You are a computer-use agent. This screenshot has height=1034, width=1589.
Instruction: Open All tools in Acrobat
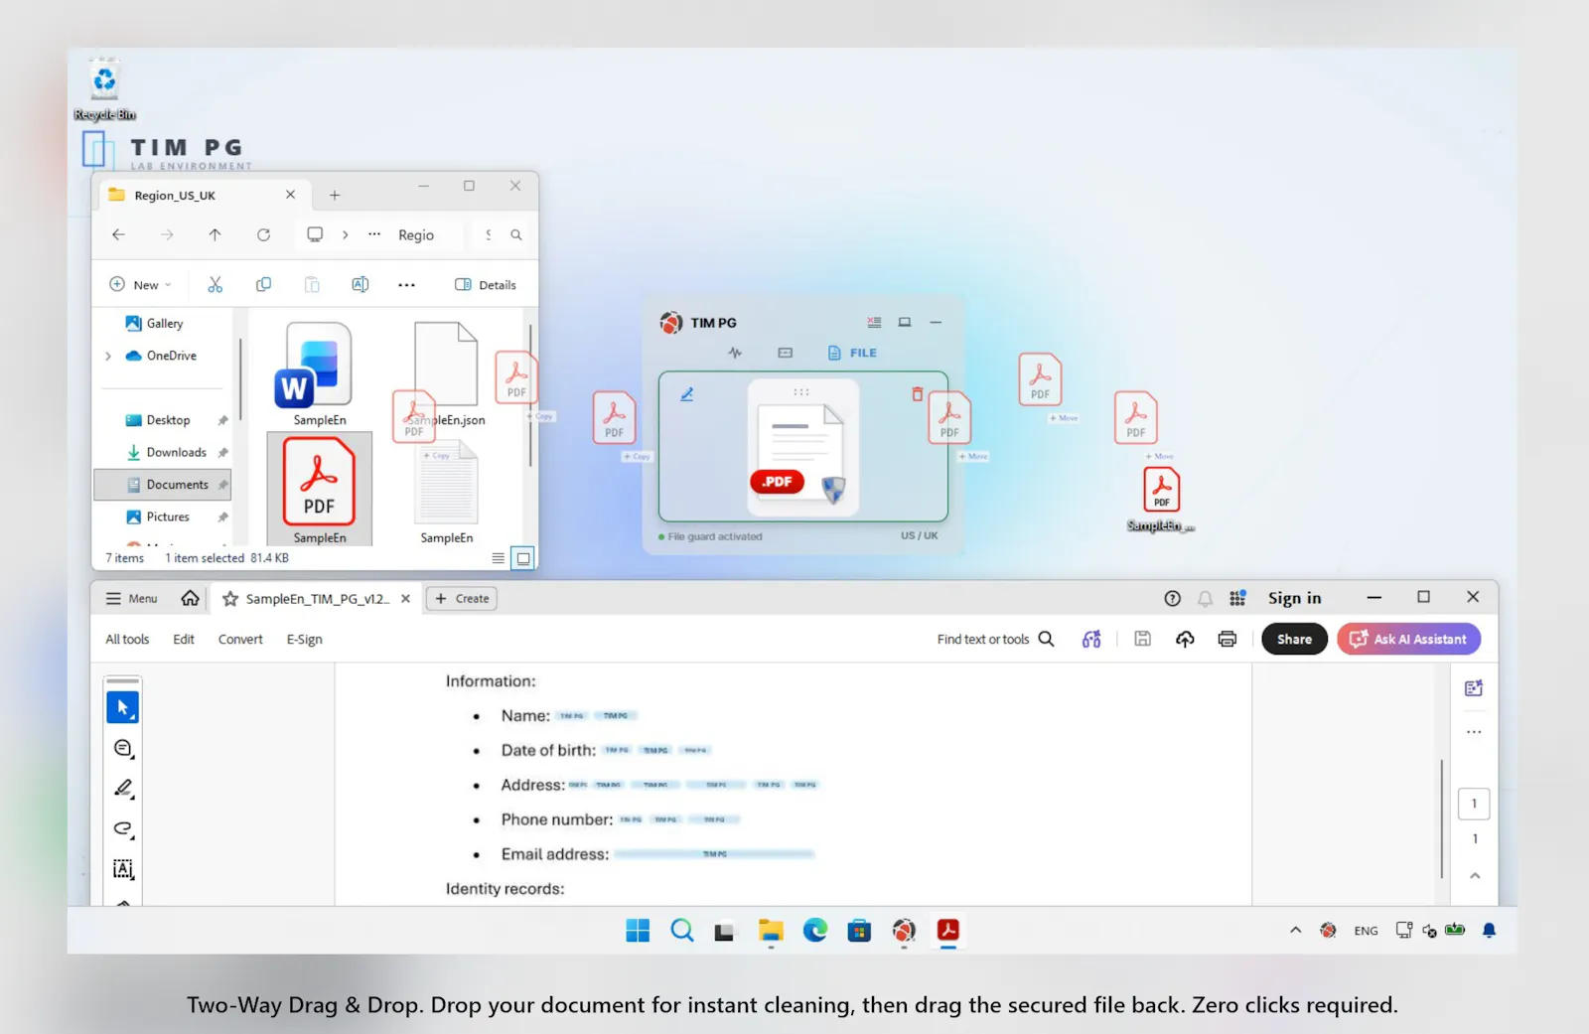click(x=127, y=640)
